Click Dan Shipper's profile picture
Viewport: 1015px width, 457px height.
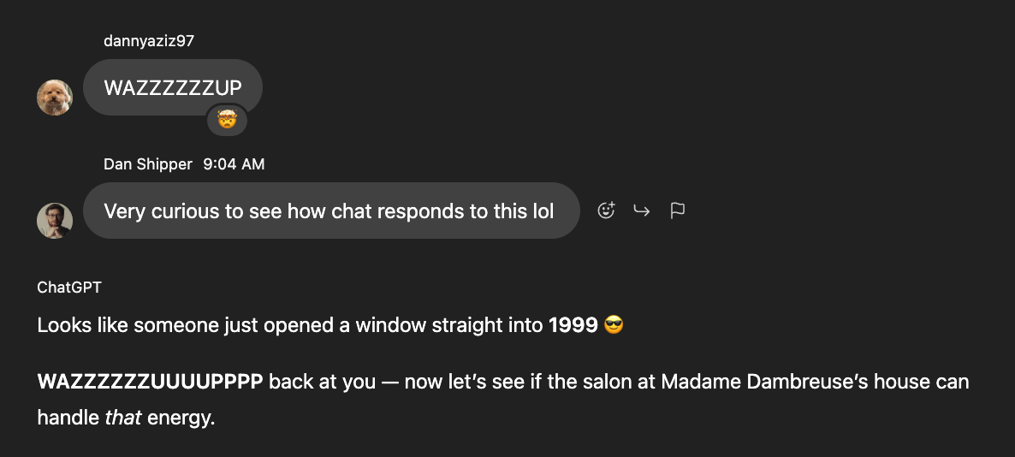[x=55, y=221]
